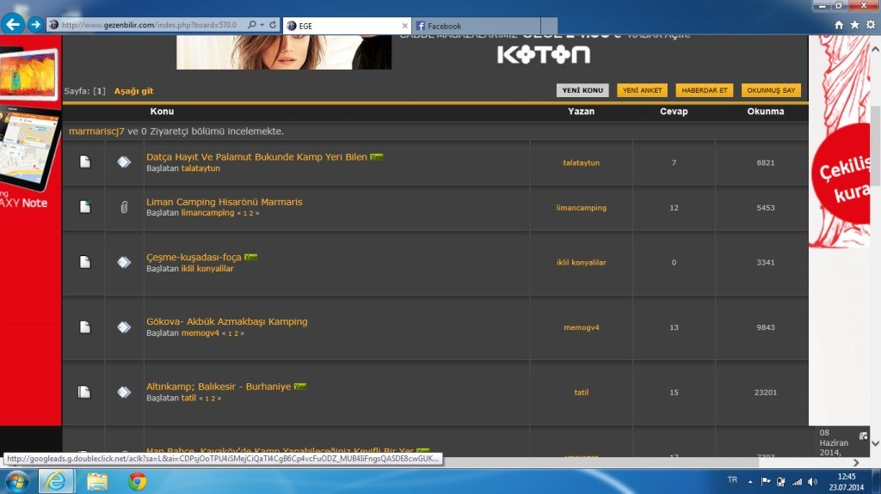Expand address bar search dropdown arrow
Screen dimensions: 881x494
[x=261, y=26]
